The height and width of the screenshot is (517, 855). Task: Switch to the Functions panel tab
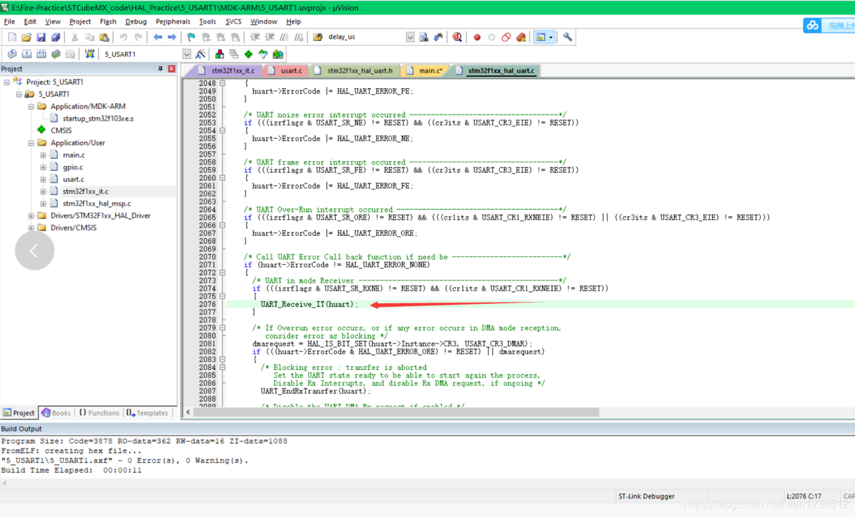[99, 413]
